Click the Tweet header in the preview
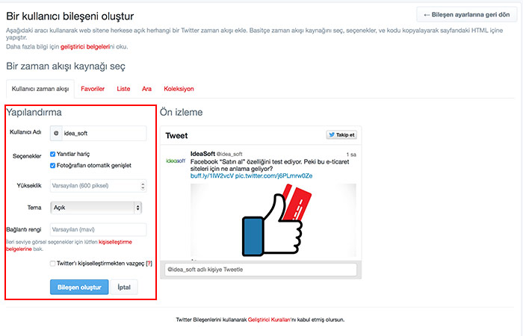The height and width of the screenshot is (336, 523). 177,136
